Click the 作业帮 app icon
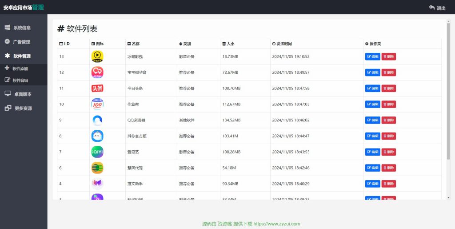This screenshot has width=455, height=229. (97, 104)
